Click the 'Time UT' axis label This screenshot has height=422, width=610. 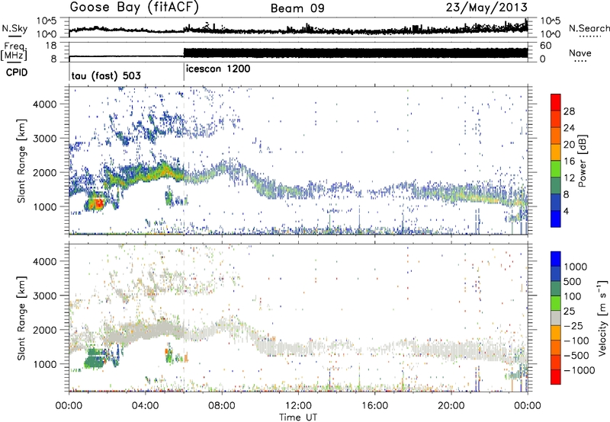coord(298,417)
